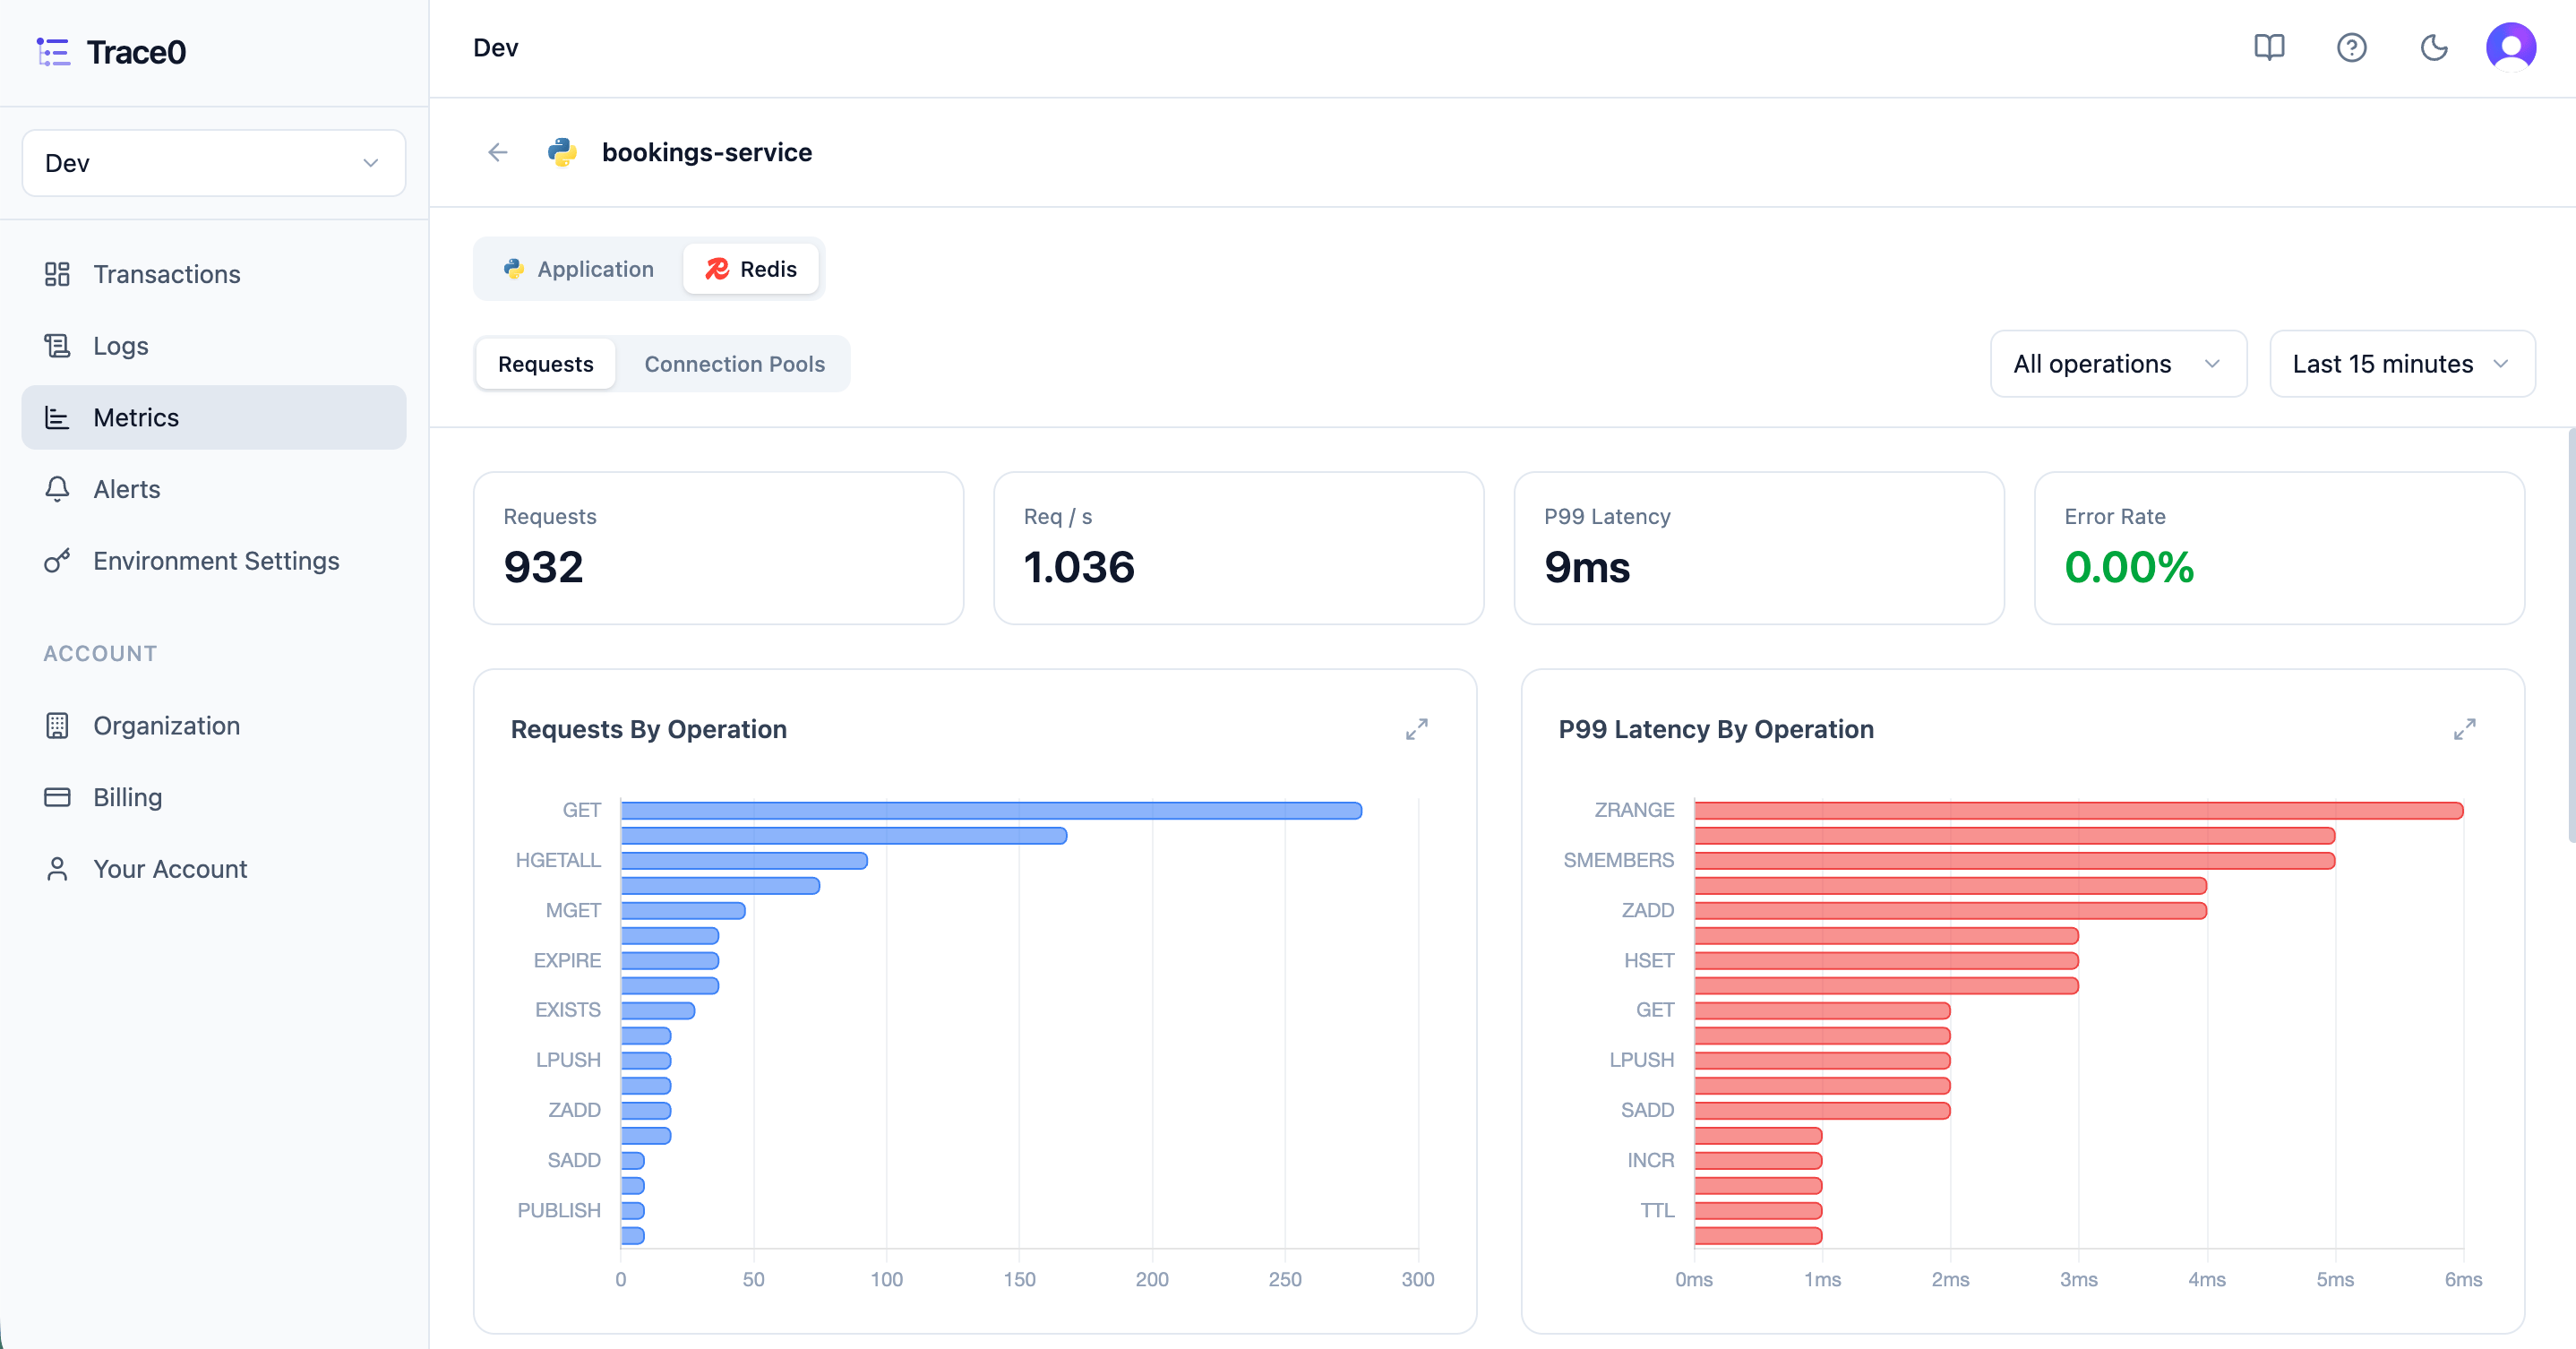Open the help question mark icon

2351,48
